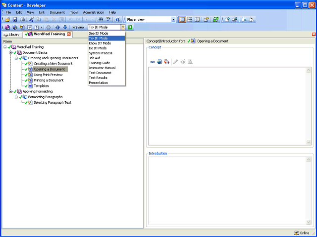Screen dimensions: 317x237
Task: Click the Check In All icon
Action: click(x=235, y=20)
